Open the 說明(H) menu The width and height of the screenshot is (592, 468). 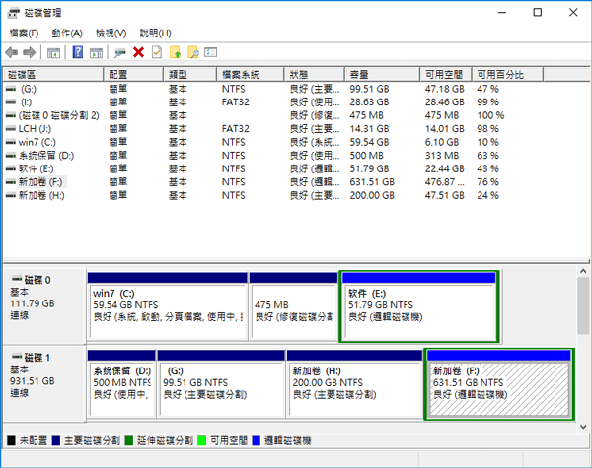tap(155, 33)
